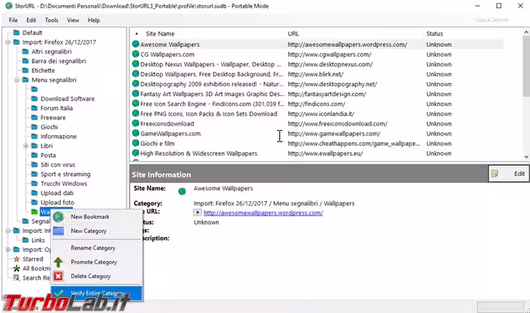
Task: Click the Default category folder icon
Action: (16, 33)
